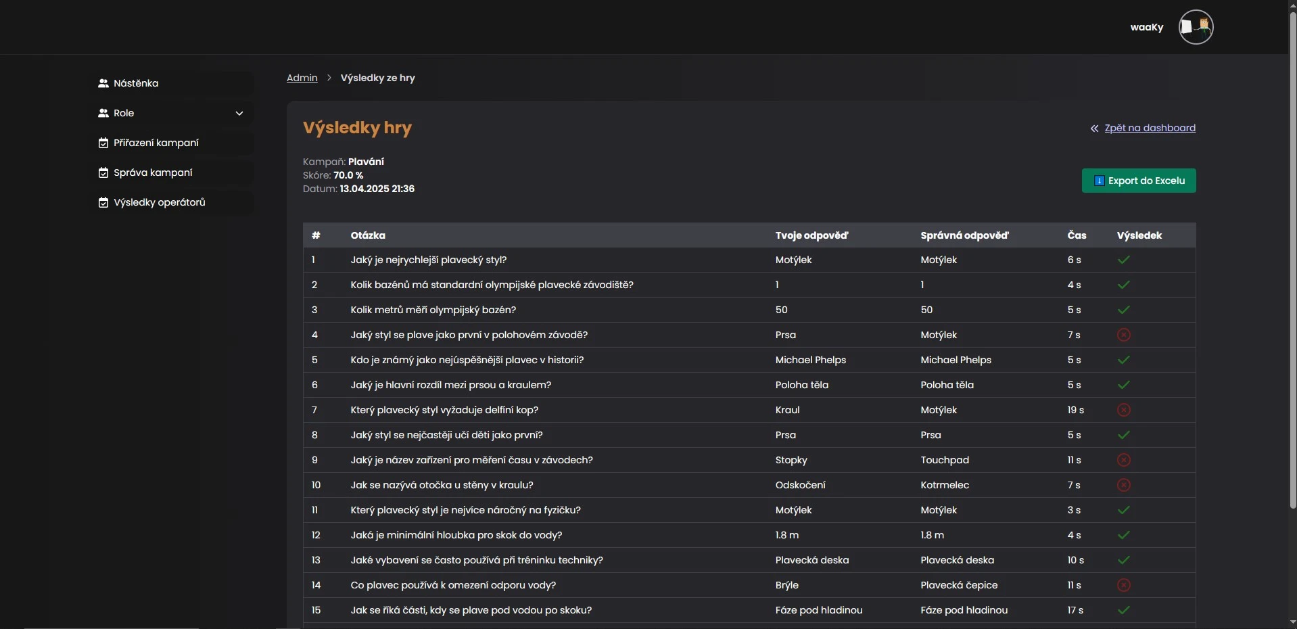Click the Výsledky operátorů calendar icon
This screenshot has height=629, width=1297.
(103, 202)
